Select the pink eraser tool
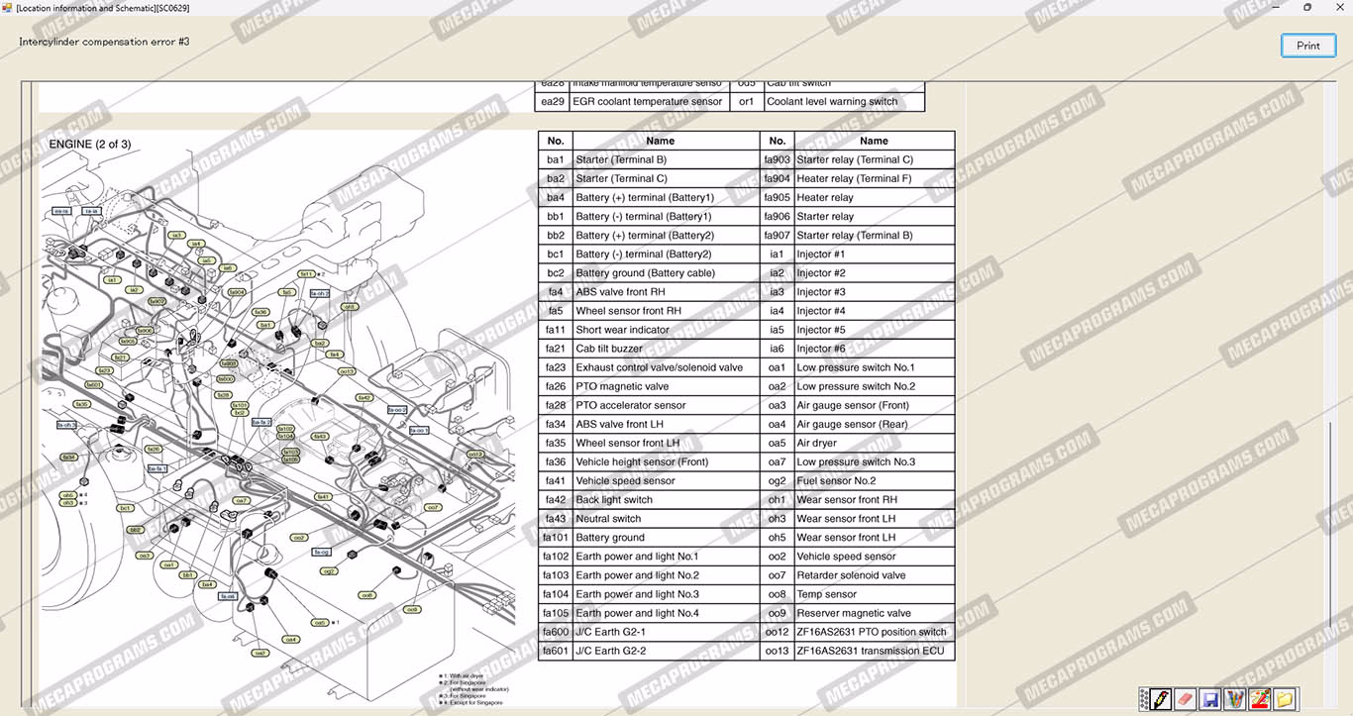The height and width of the screenshot is (716, 1353). coord(1185,699)
